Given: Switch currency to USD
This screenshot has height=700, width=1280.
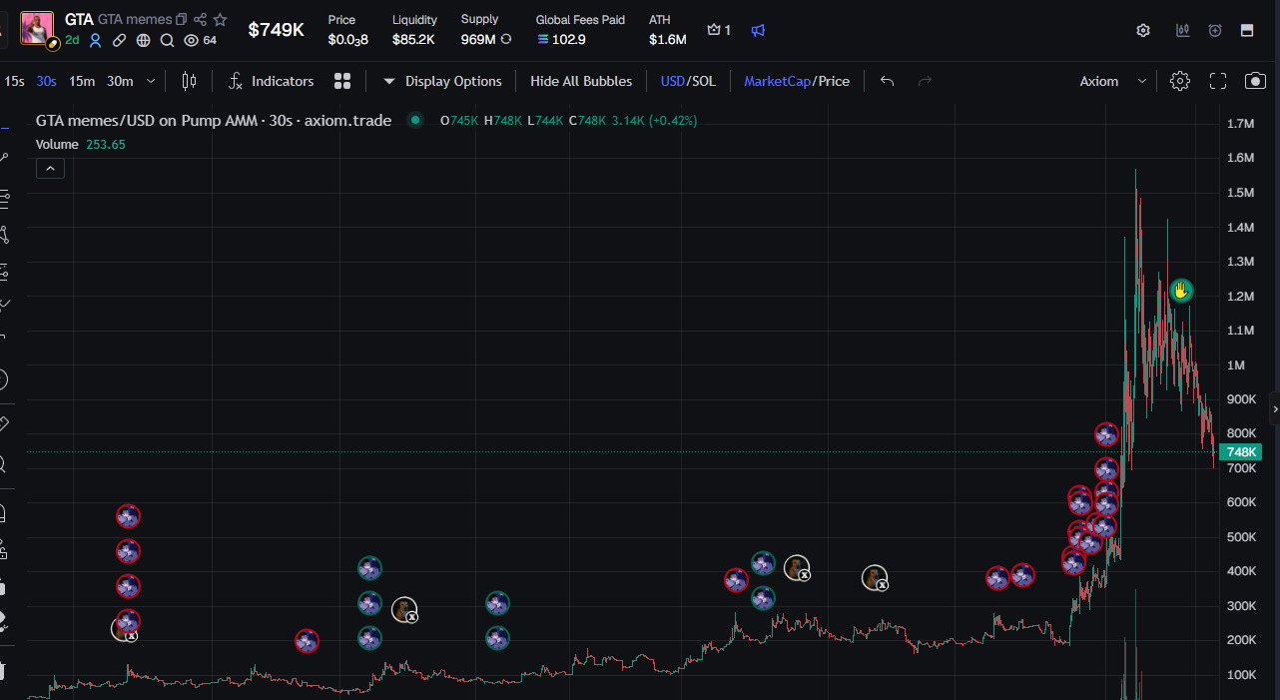Looking at the screenshot, I should tap(672, 81).
